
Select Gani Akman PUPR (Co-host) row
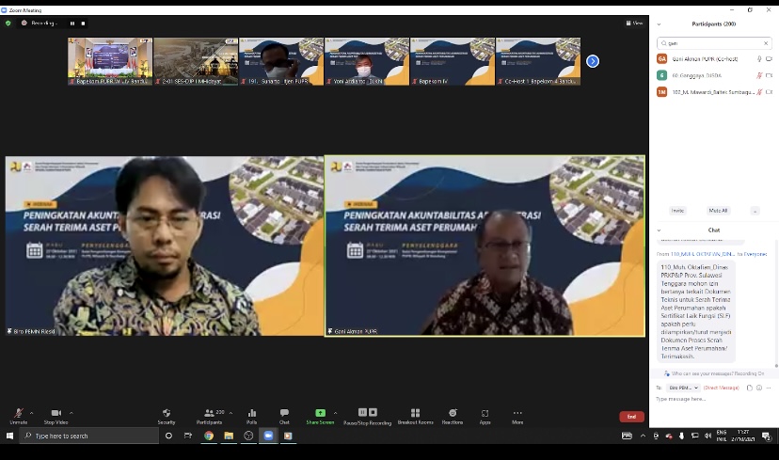coord(714,58)
